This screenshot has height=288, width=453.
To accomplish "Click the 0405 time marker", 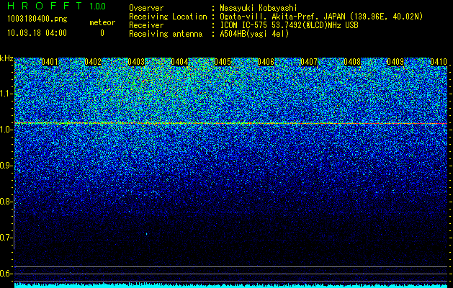I will [223, 62].
